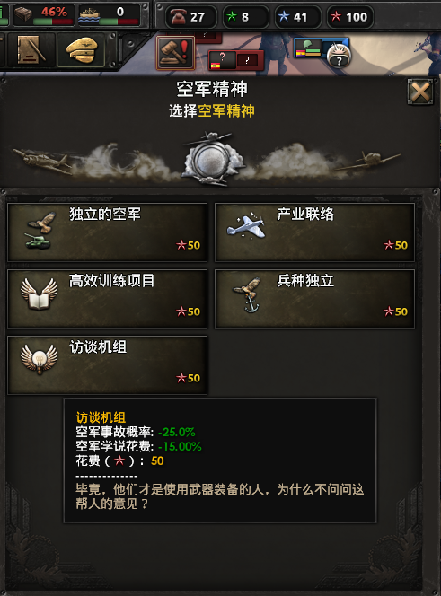Close the 空军精神 selection window
Screen dimensions: 441x596
[420, 92]
